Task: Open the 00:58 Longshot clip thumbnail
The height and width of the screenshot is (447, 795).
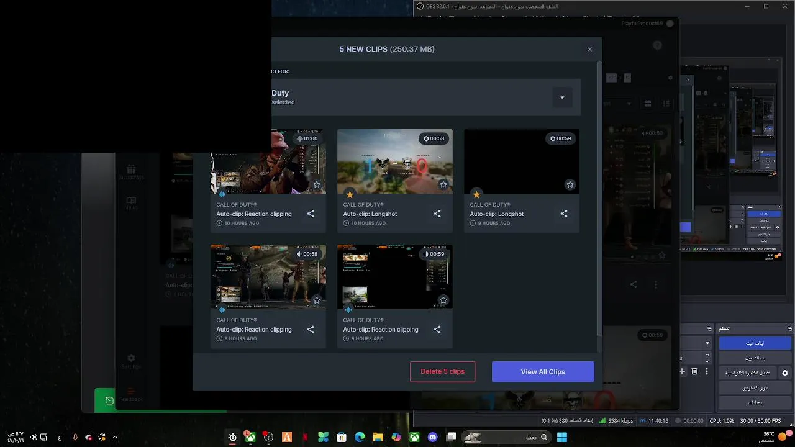Action: tap(395, 161)
